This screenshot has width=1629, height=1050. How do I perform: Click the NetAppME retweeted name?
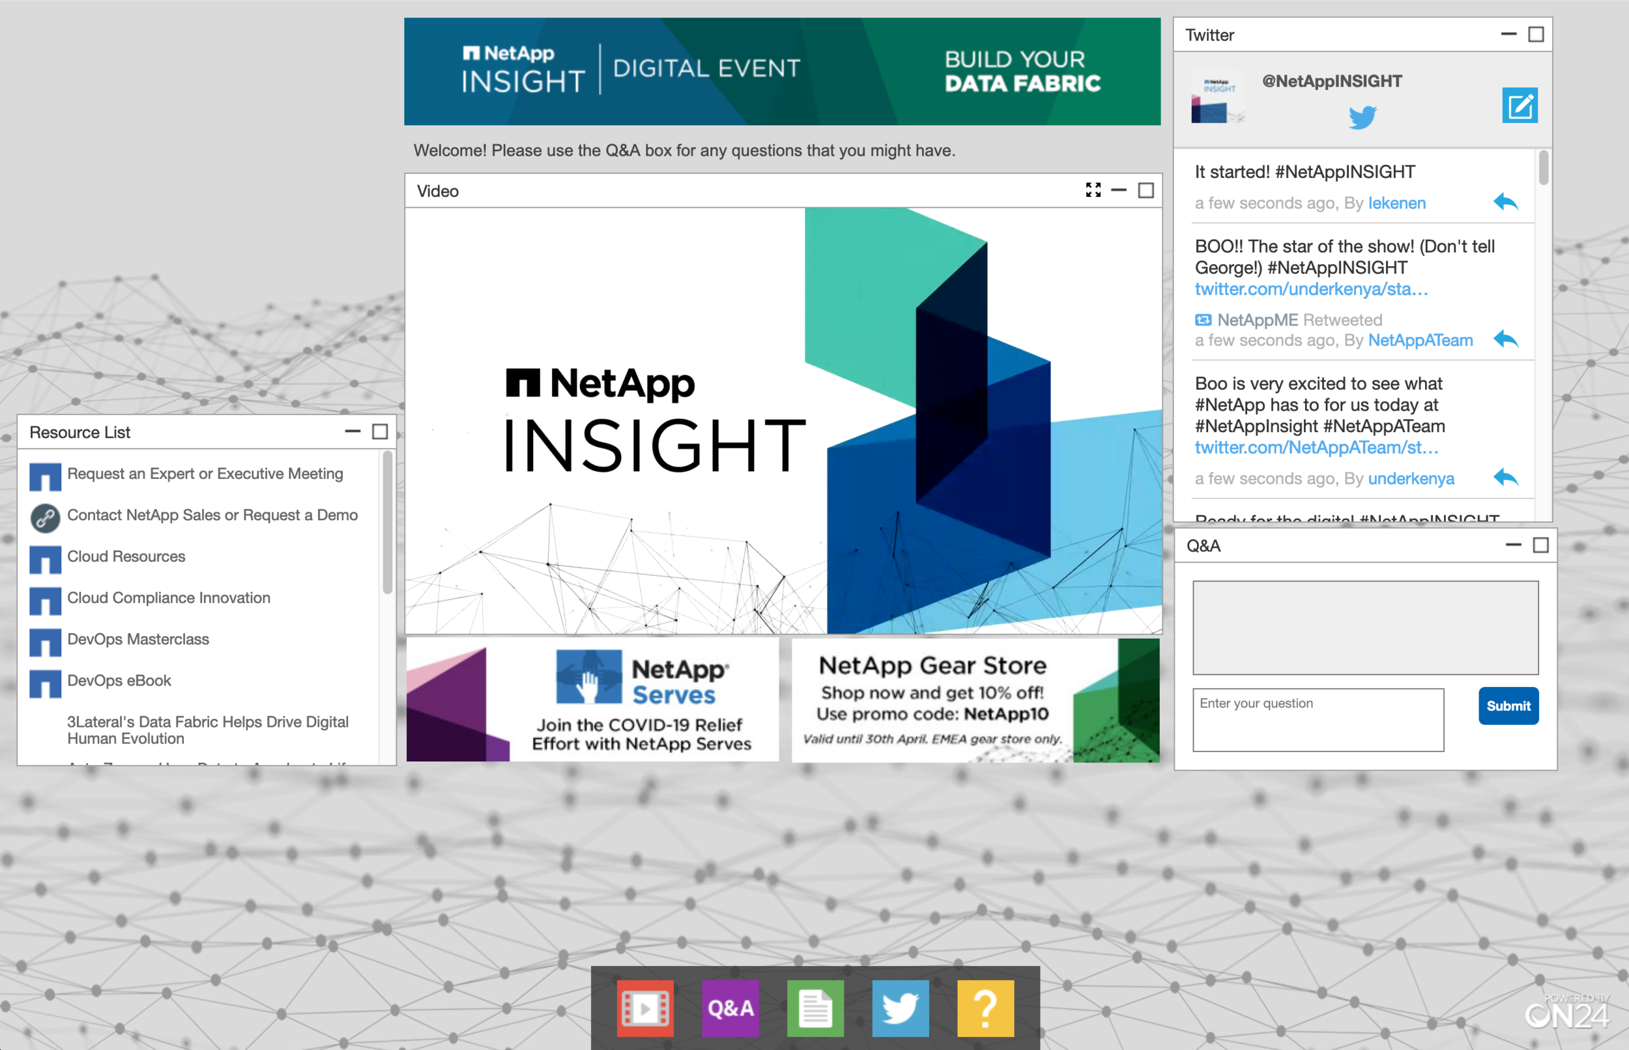pyautogui.click(x=1258, y=320)
